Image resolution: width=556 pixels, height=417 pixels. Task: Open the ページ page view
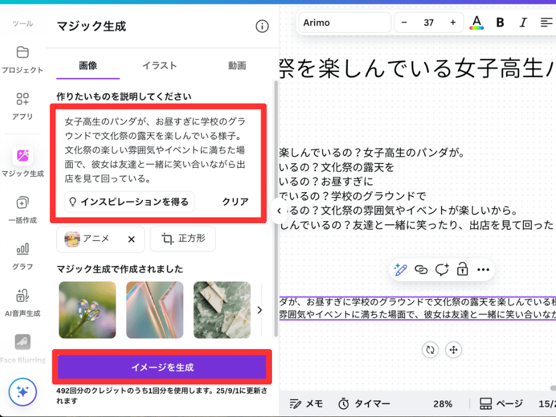pyautogui.click(x=501, y=403)
